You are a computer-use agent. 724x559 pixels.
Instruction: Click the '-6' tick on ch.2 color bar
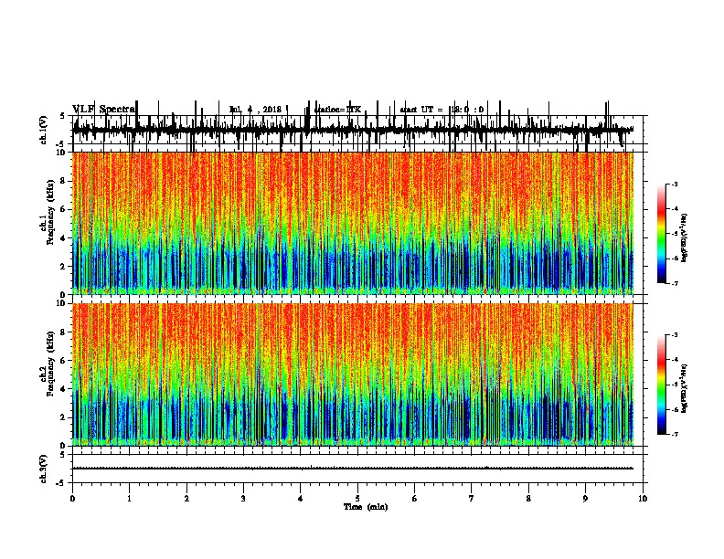pyautogui.click(x=675, y=409)
